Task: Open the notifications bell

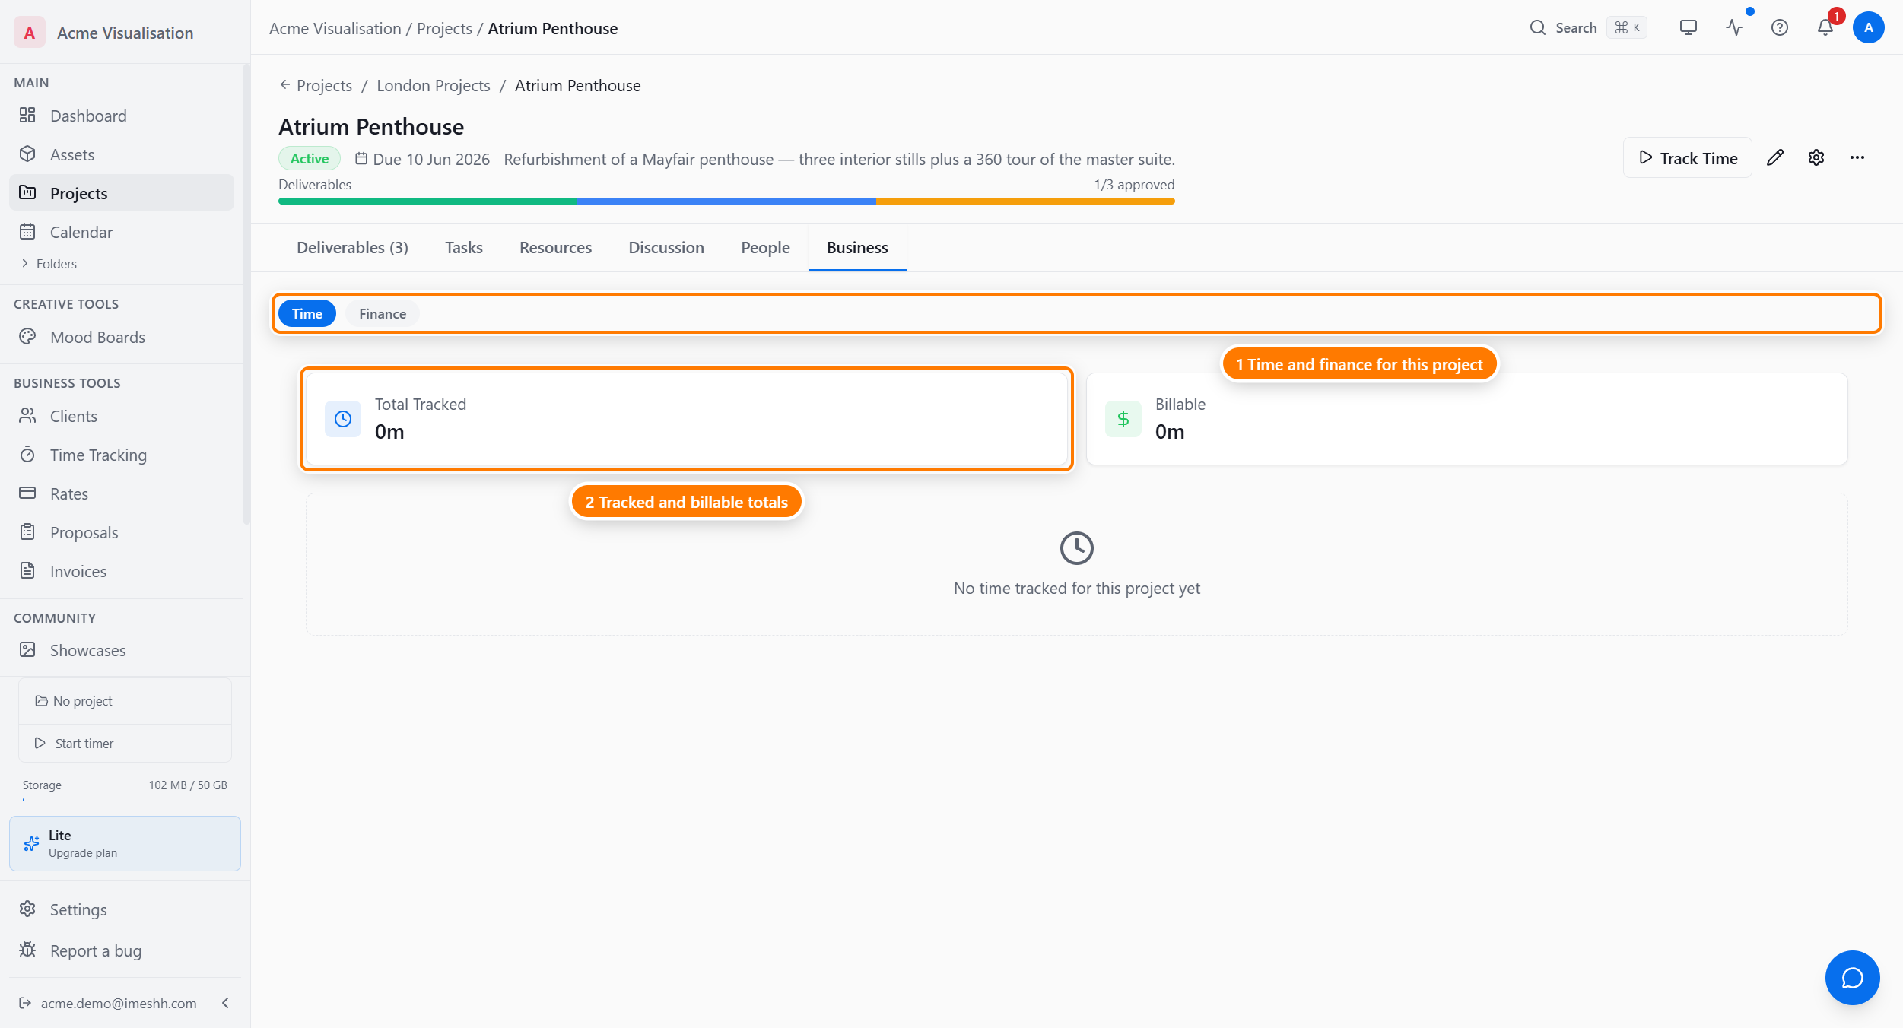Action: [1825, 28]
